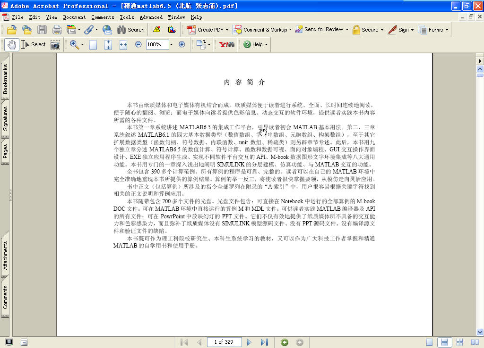Expand the Rotate tool dropdown arrow
Screen dimensions: 484x348
coord(209,45)
